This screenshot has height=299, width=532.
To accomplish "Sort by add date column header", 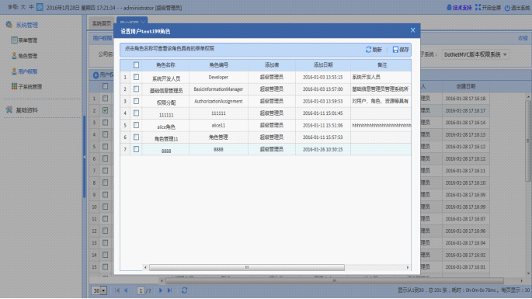I will click(x=322, y=64).
